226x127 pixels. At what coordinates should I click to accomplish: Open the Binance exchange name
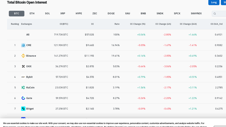pos(31,56)
